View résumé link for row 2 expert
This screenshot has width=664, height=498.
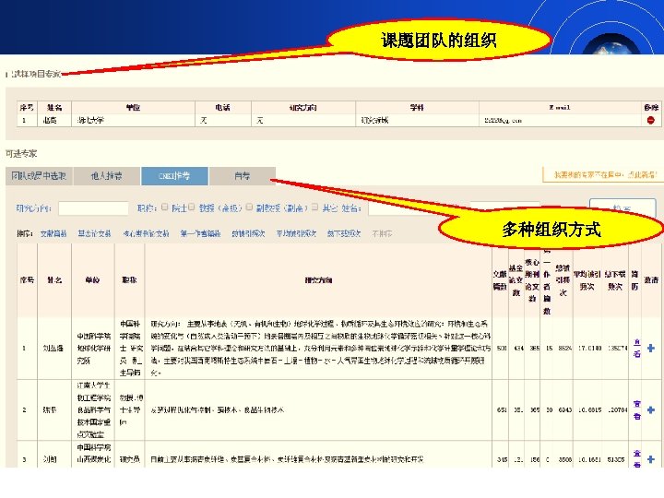pyautogui.click(x=636, y=409)
